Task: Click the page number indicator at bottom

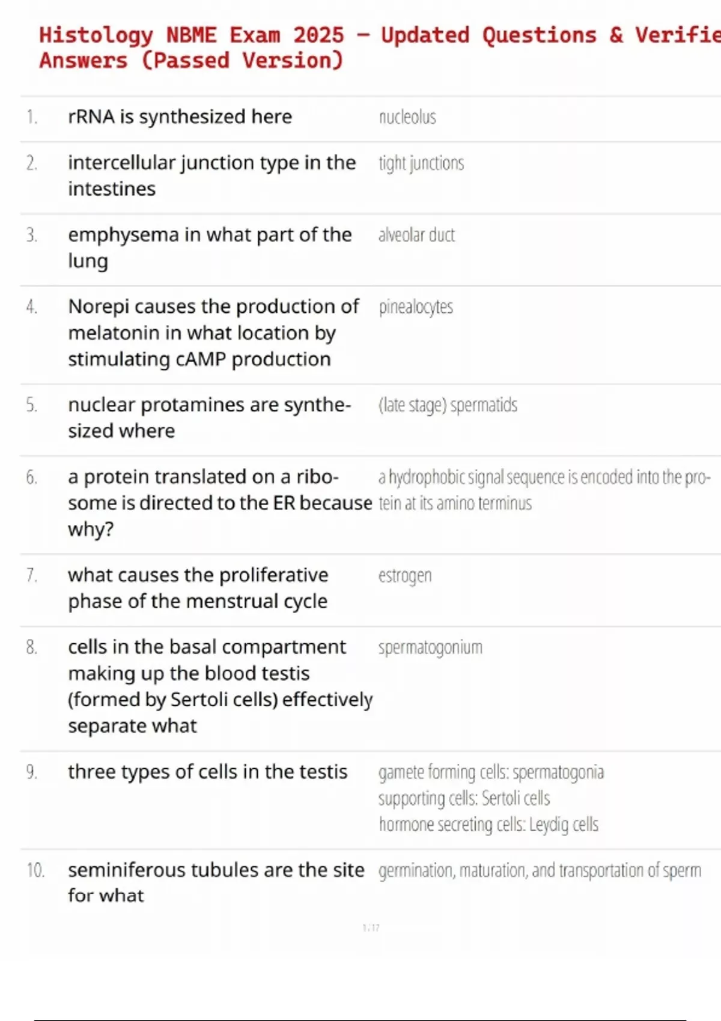Action: (371, 928)
